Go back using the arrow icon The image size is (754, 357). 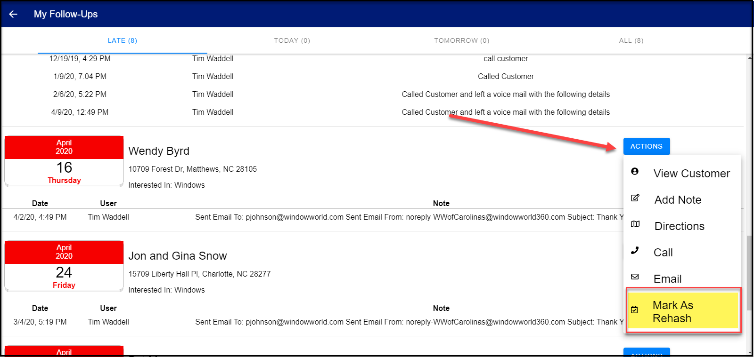tap(13, 14)
